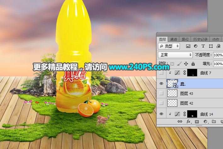Click clipping arrow on 曲线 7 layer
The image size is (223, 149).
(x=170, y=73)
